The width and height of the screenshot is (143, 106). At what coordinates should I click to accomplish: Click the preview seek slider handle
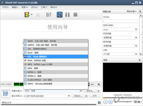104,98
